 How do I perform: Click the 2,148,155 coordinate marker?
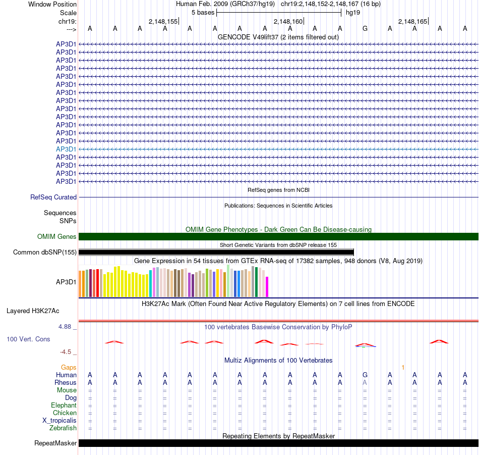[163, 21]
